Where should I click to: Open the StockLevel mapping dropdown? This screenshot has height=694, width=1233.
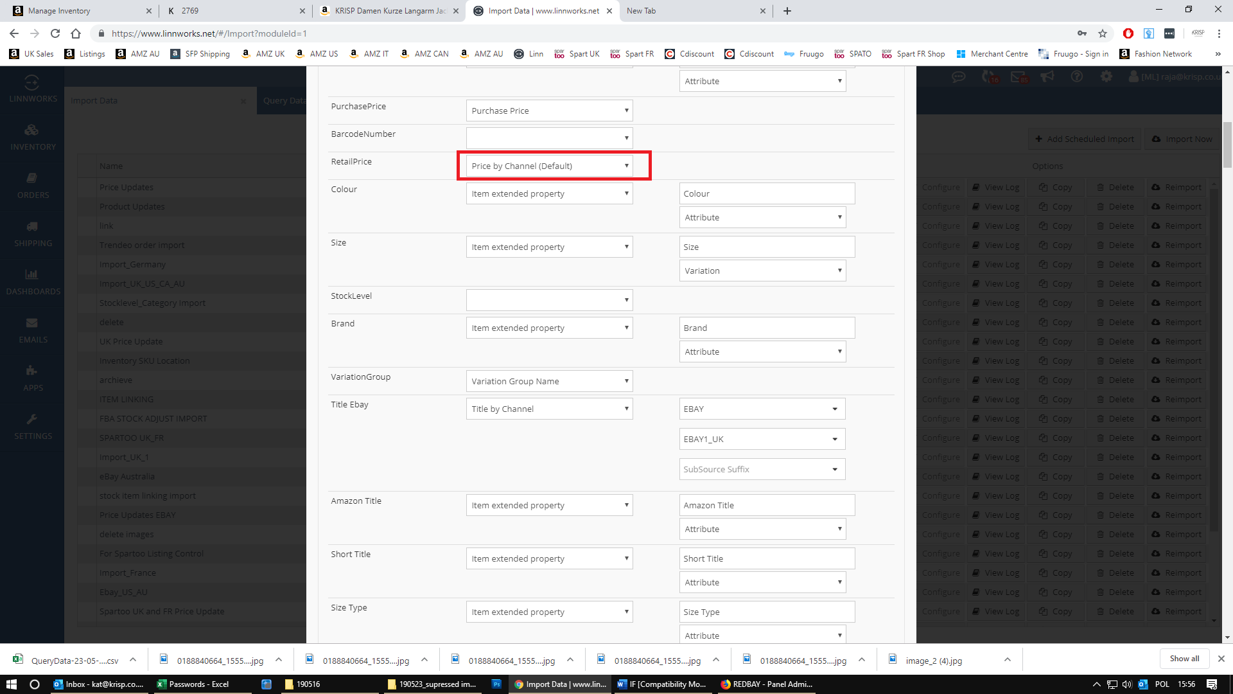[549, 300]
